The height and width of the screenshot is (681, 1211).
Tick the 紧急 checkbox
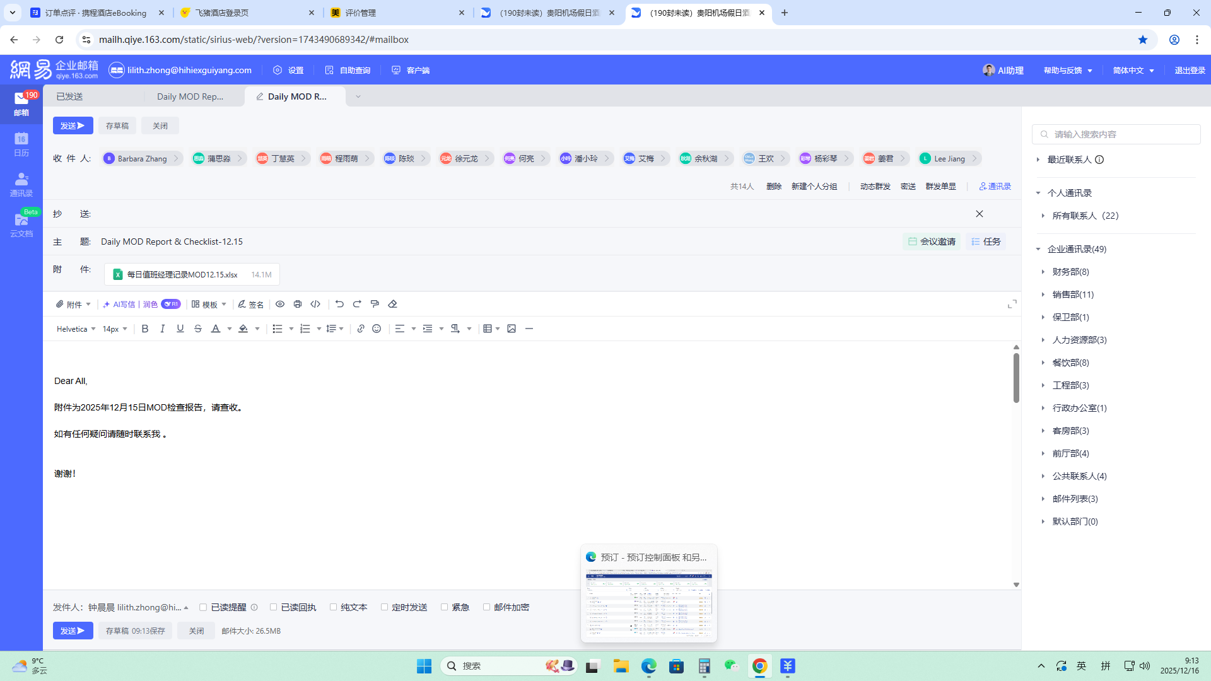444,607
